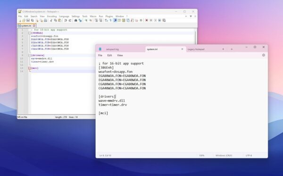
Task: Click the Save All icon in Notepad++
Action: pyautogui.click(x=33, y=20)
